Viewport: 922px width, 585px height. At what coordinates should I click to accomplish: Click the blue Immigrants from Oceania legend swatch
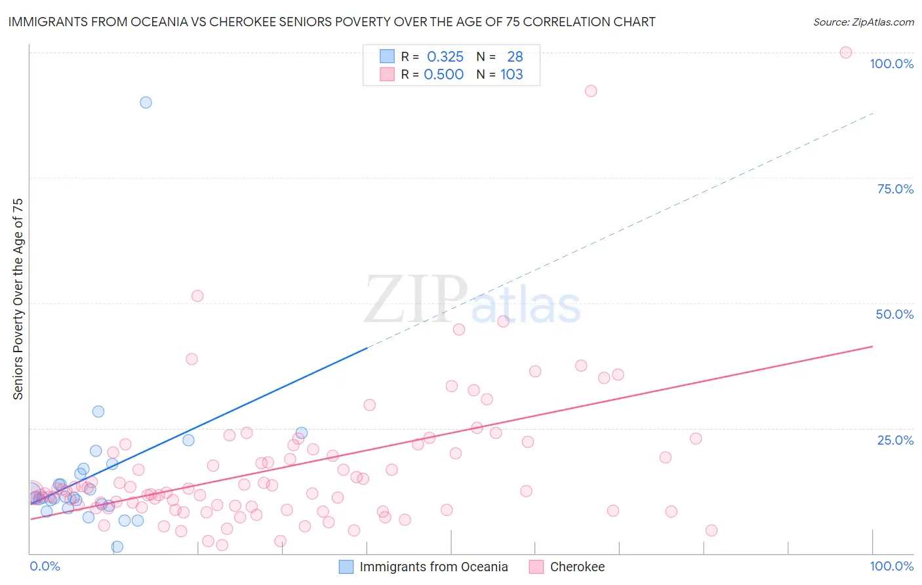coord(346,567)
